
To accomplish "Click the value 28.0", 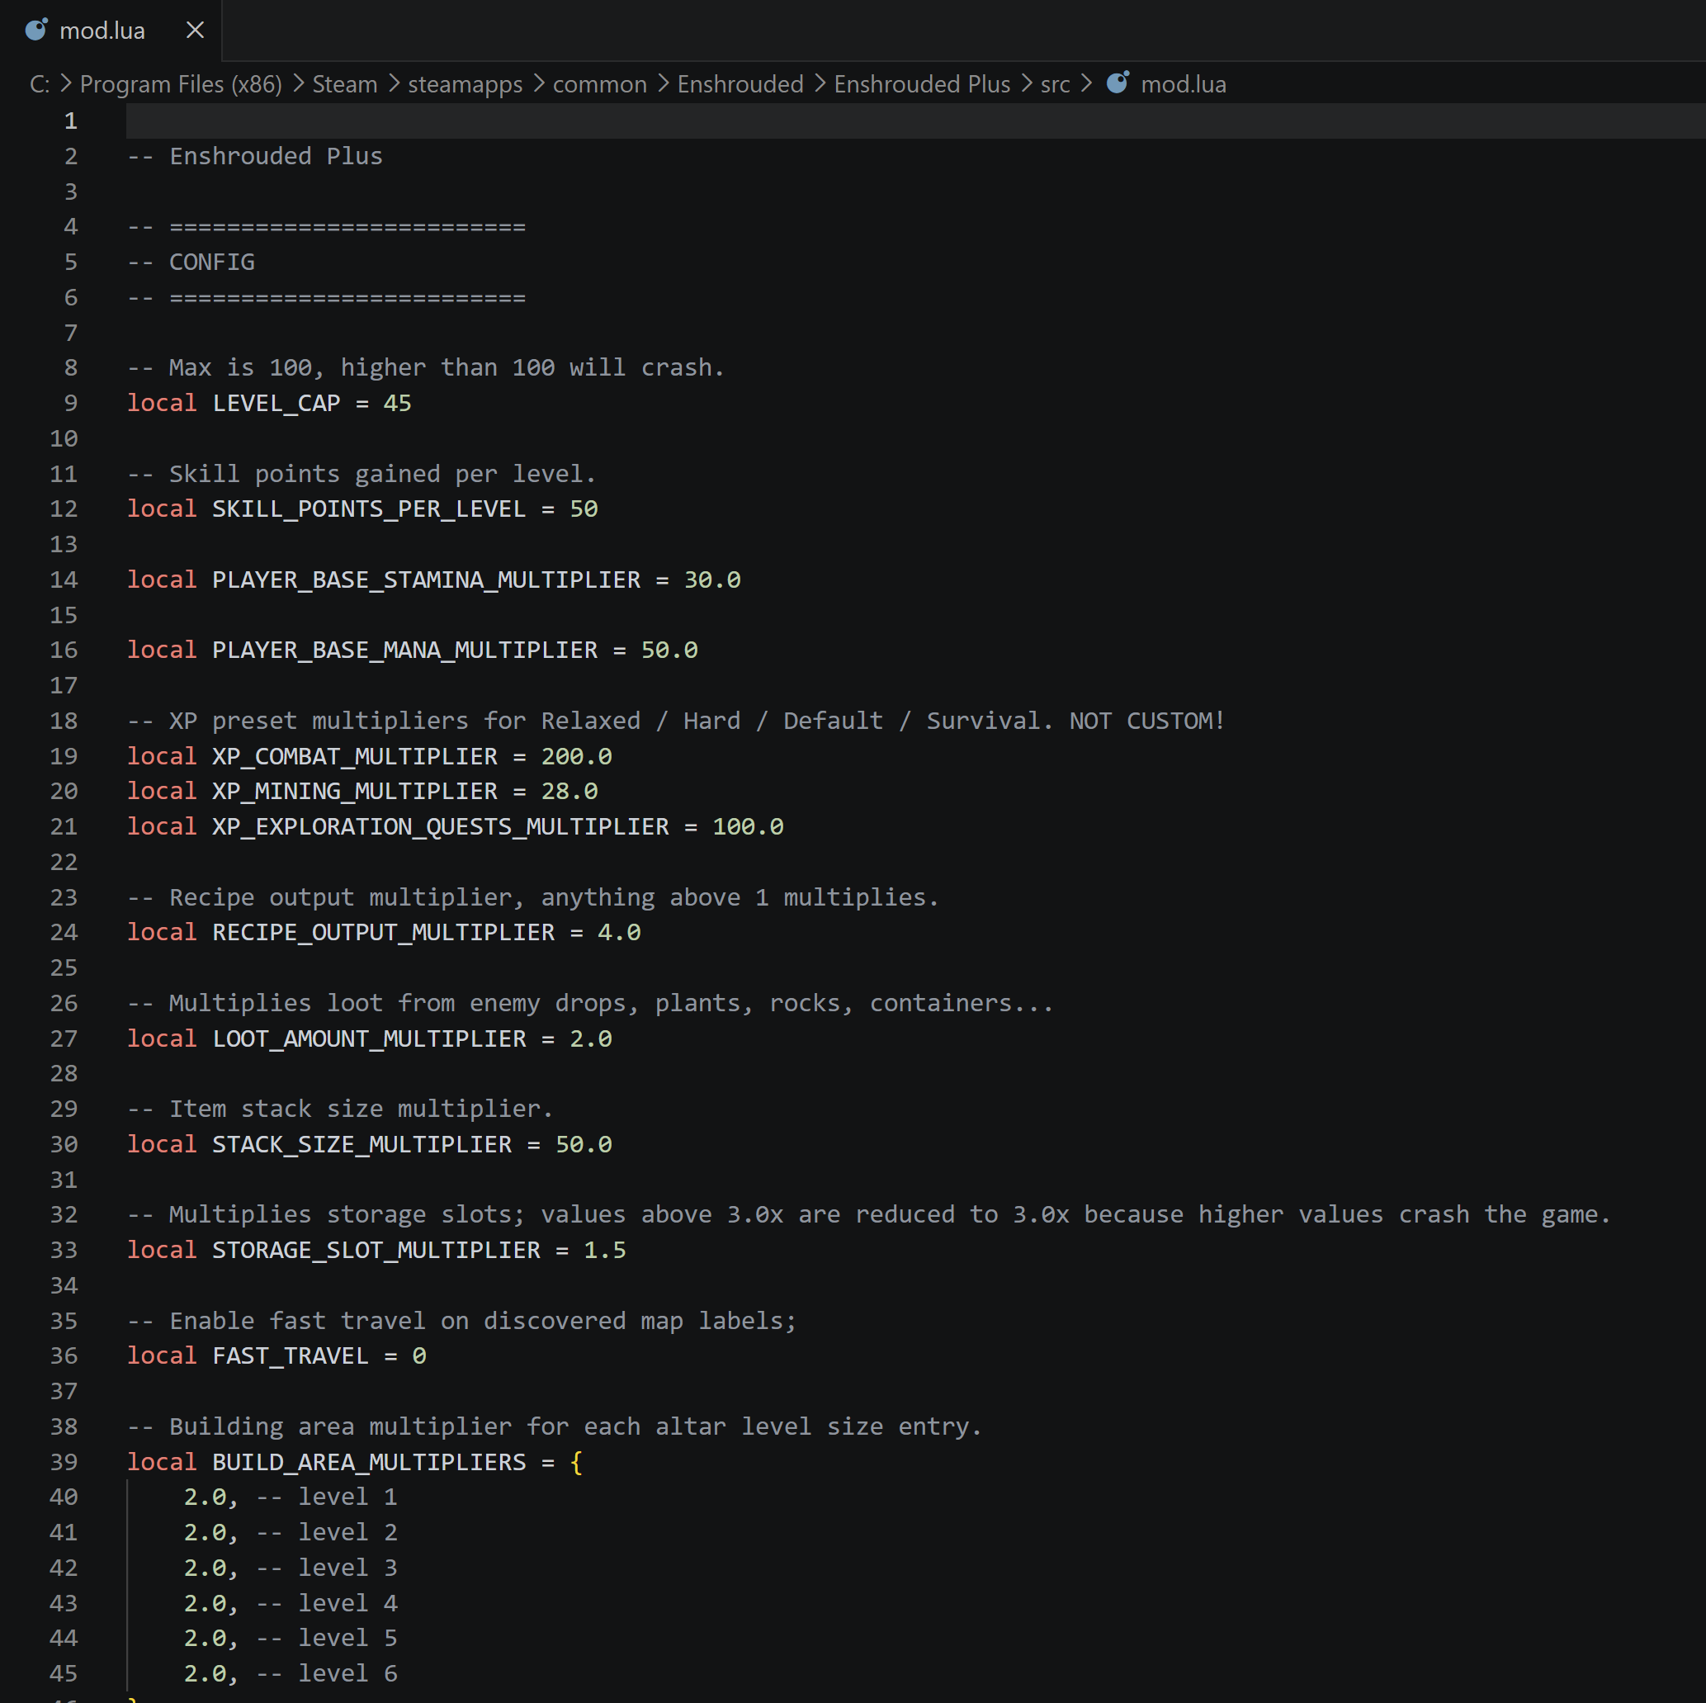I will pos(569,792).
